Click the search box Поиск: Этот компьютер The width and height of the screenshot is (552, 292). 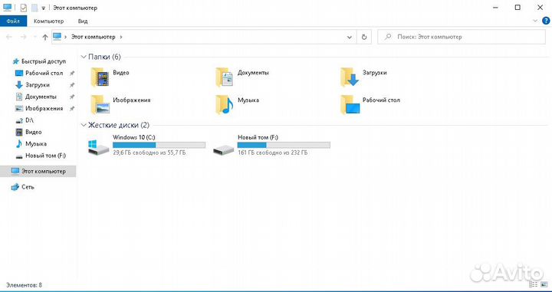pos(462,37)
